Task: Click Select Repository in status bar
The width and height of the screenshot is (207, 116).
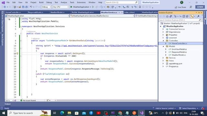Action: click(x=189, y=108)
